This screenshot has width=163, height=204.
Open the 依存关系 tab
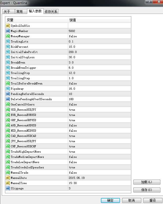[51, 12]
